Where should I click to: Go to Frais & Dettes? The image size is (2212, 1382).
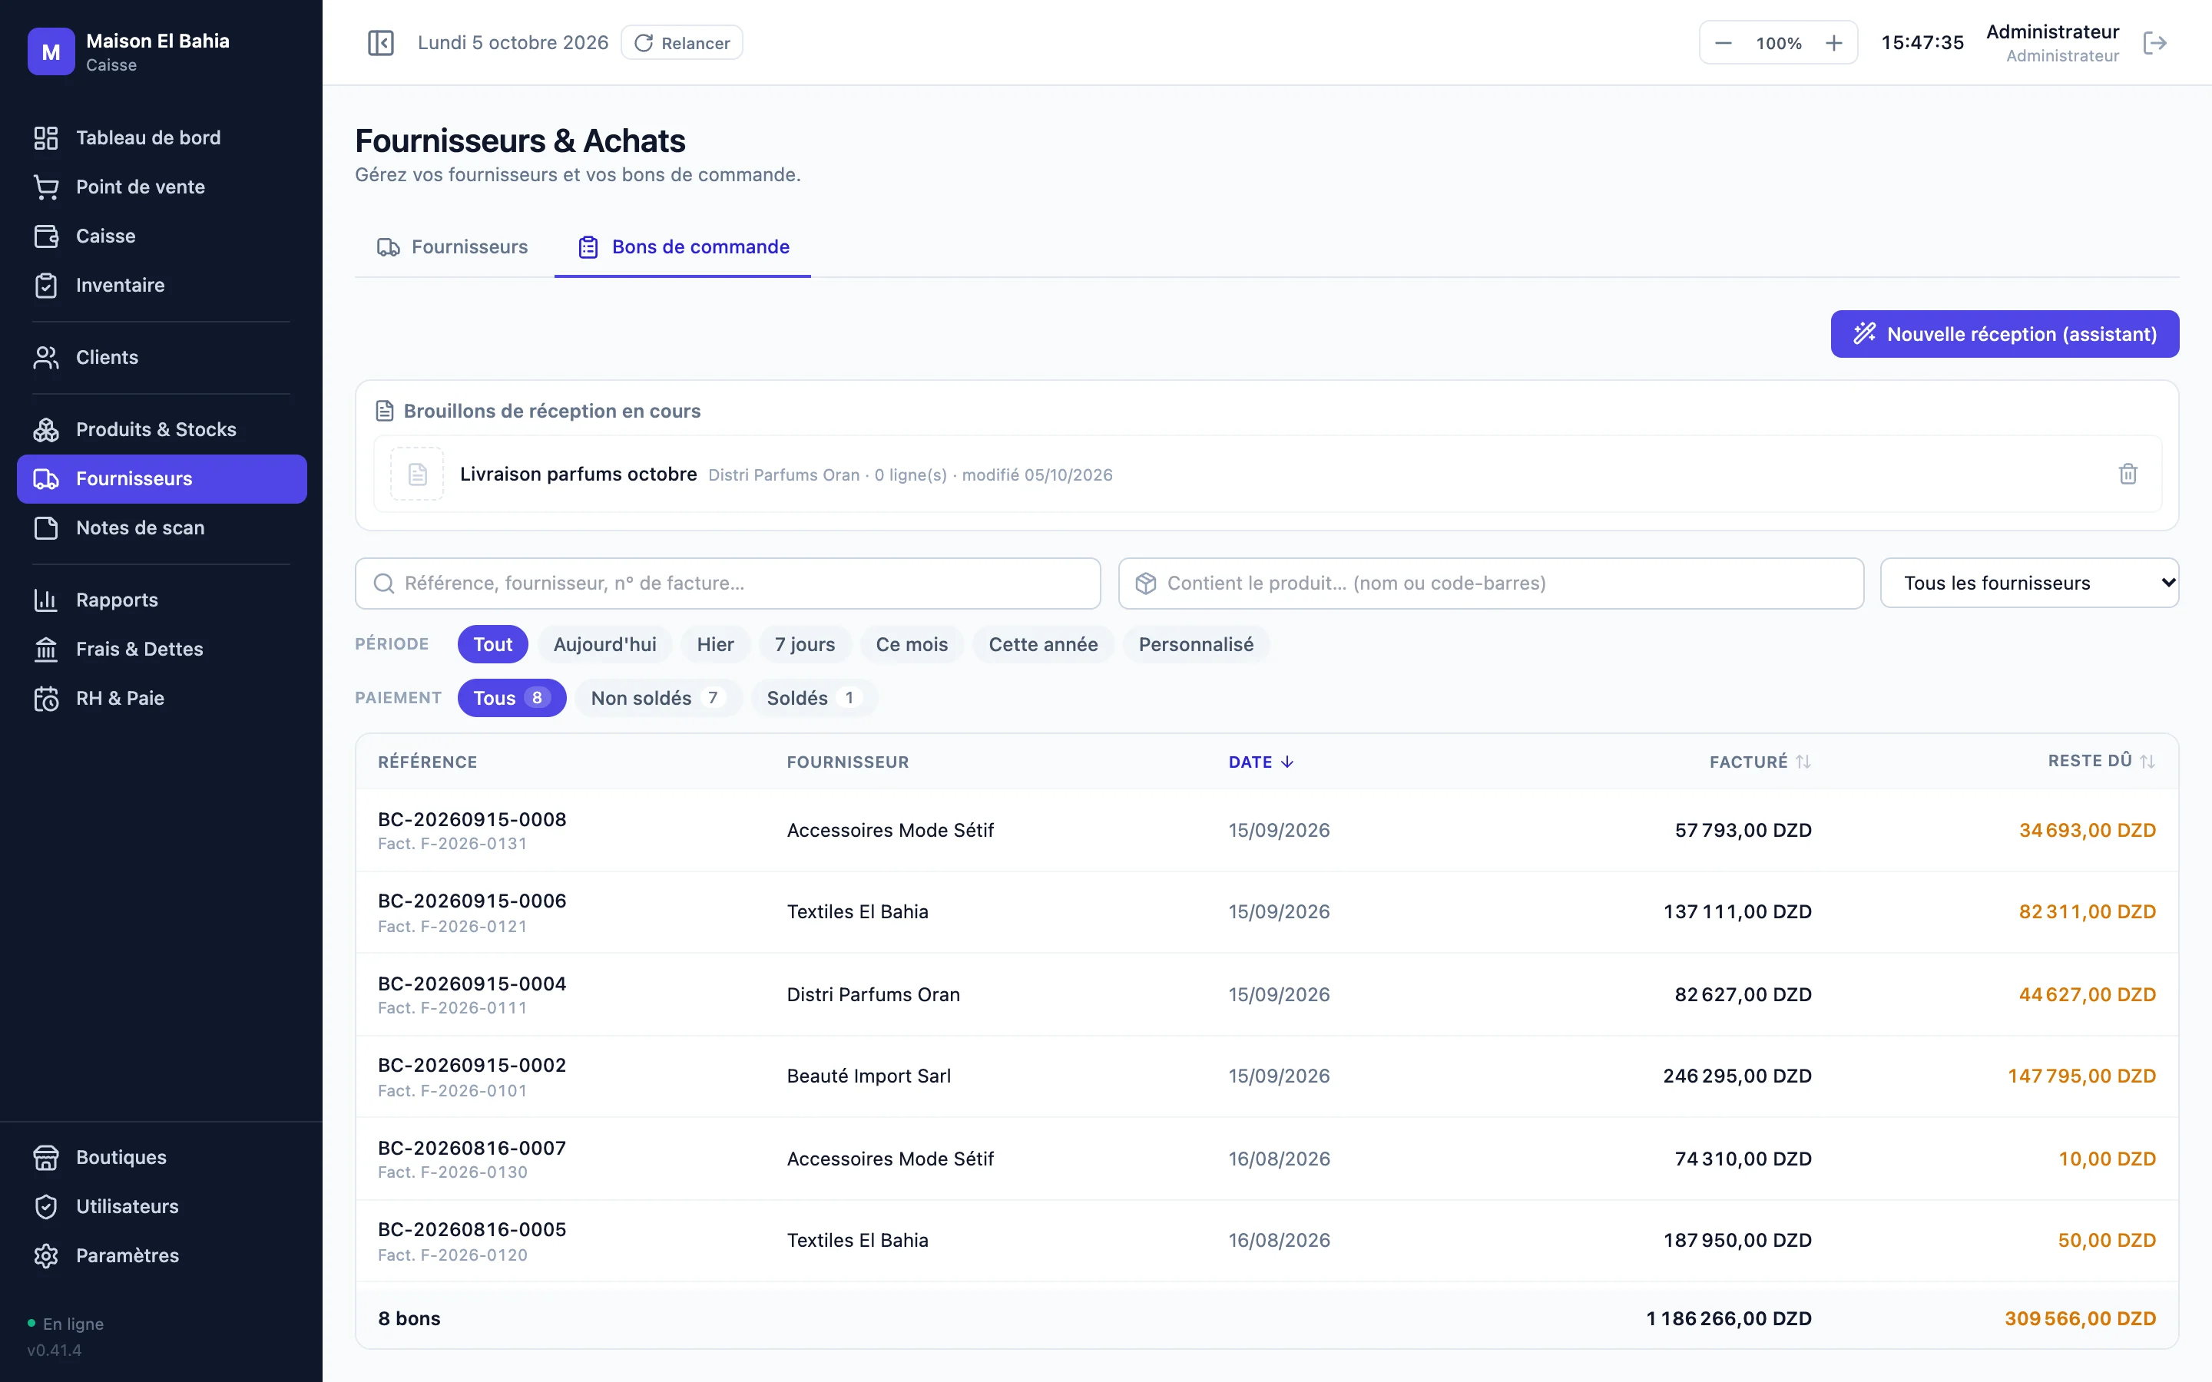[x=162, y=649]
